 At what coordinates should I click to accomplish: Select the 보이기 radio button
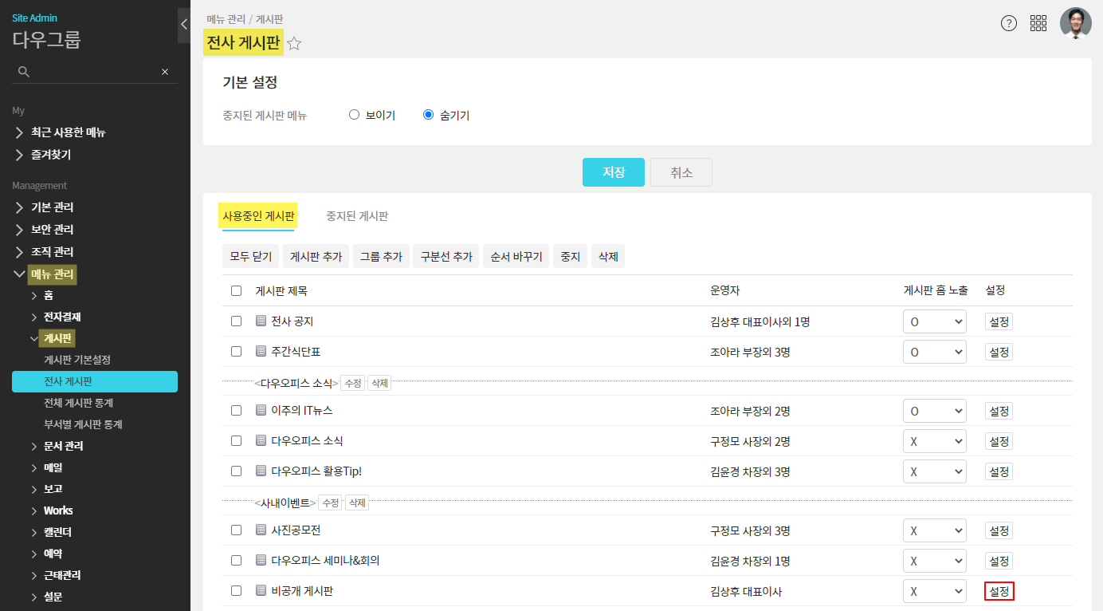pyautogui.click(x=355, y=115)
